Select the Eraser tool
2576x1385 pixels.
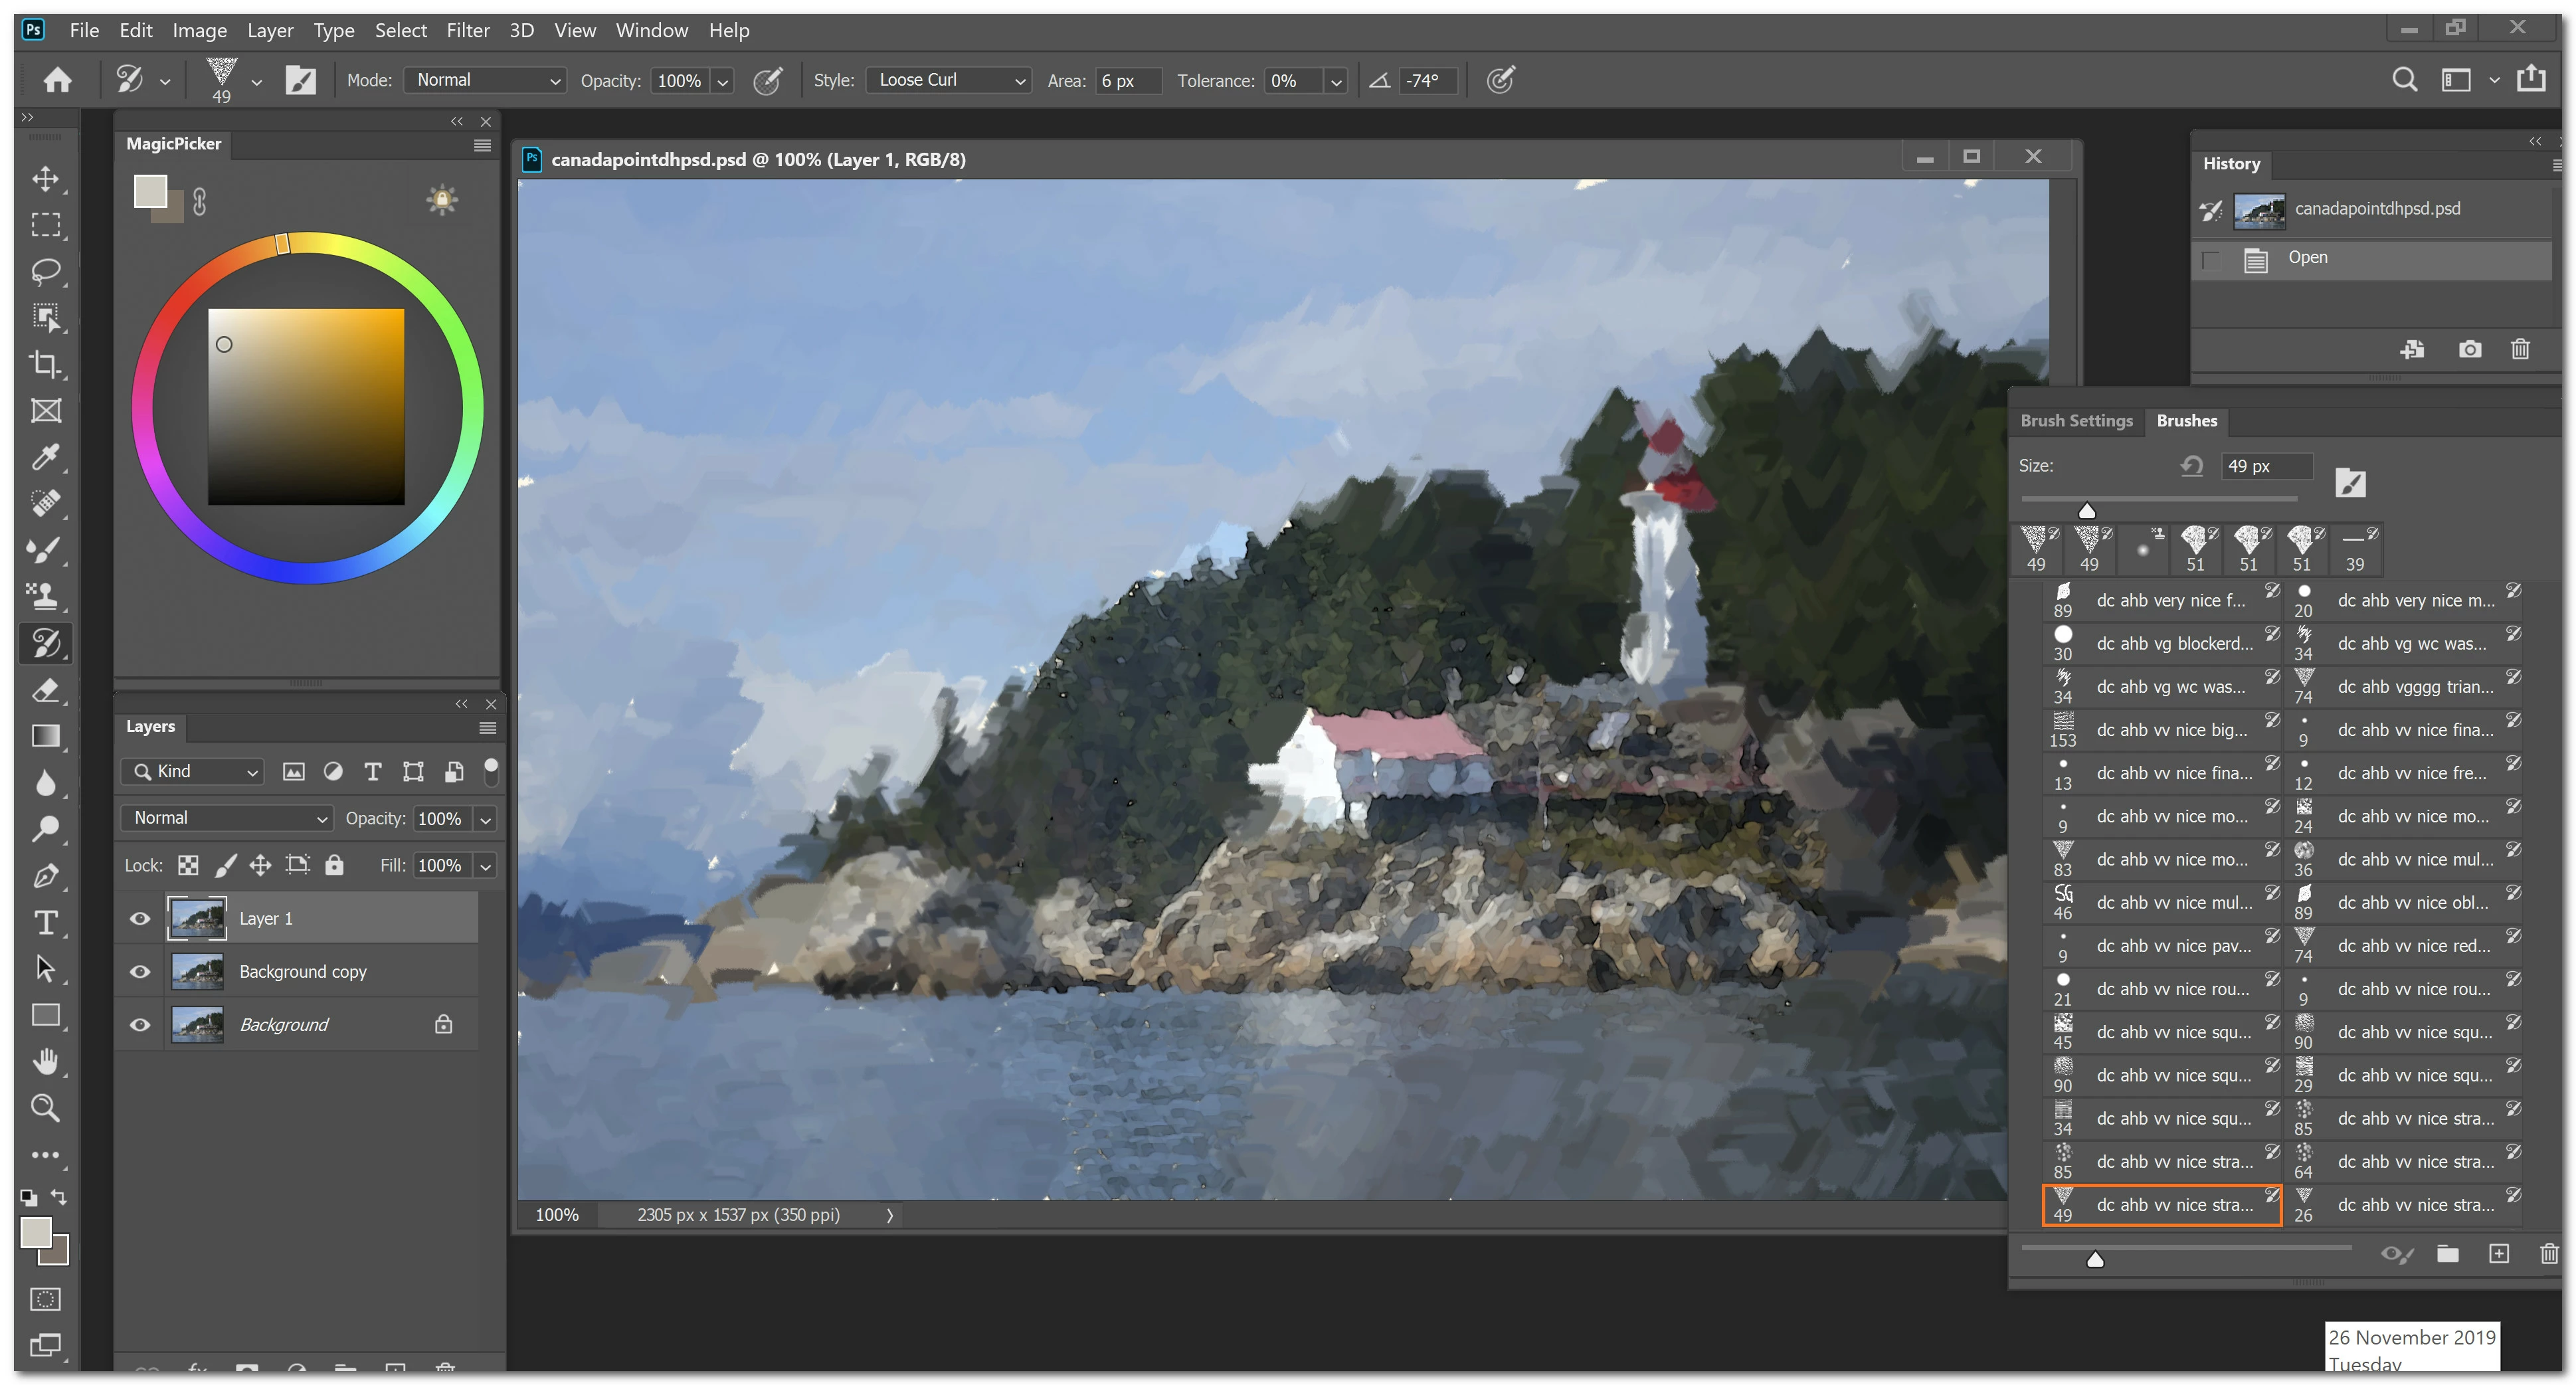tap(45, 689)
